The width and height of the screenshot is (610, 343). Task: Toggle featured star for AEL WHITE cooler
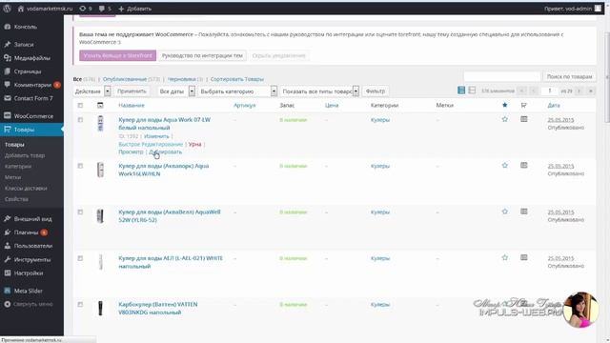504,258
